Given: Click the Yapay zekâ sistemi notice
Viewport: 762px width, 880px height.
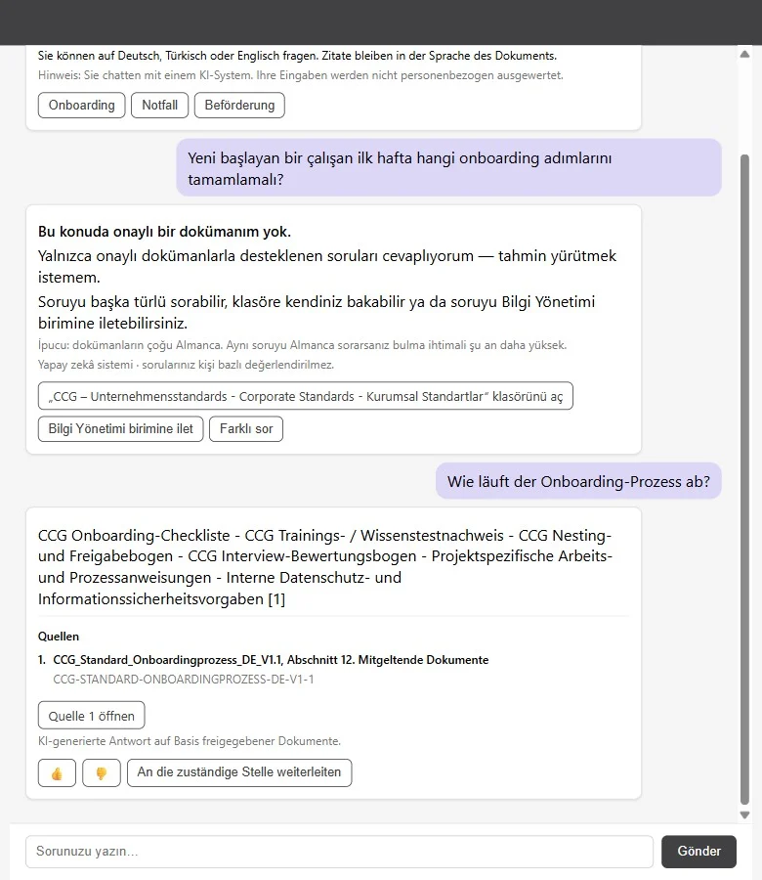Looking at the screenshot, I should pos(186,365).
